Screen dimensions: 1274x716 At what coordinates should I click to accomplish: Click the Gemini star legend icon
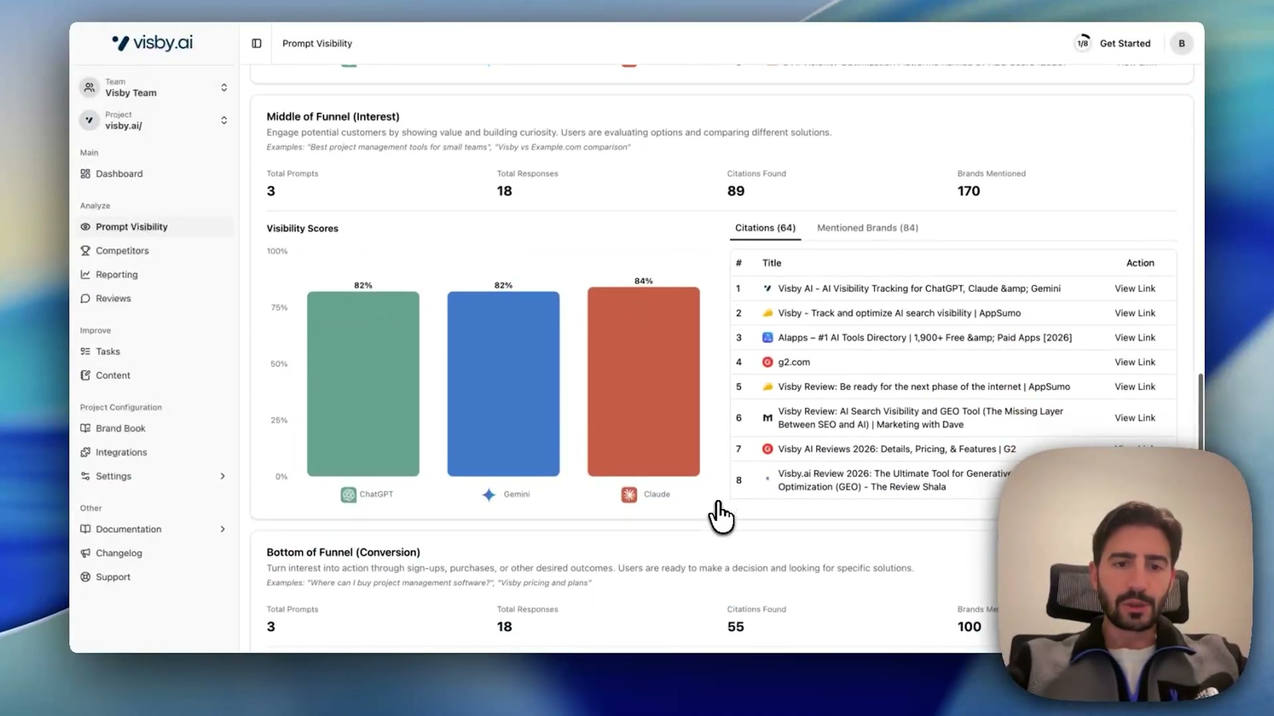[489, 495]
